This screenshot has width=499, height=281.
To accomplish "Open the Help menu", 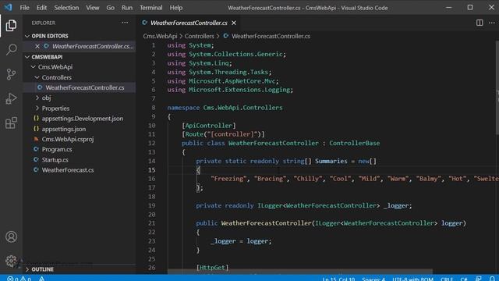I will tap(176, 8).
